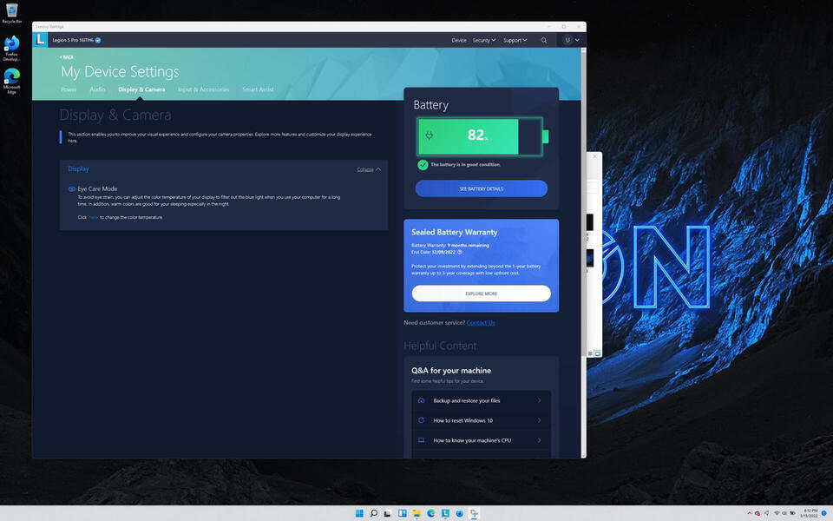Click the volume speaker tray icon
This screenshot has height=521, width=833.
[784, 513]
